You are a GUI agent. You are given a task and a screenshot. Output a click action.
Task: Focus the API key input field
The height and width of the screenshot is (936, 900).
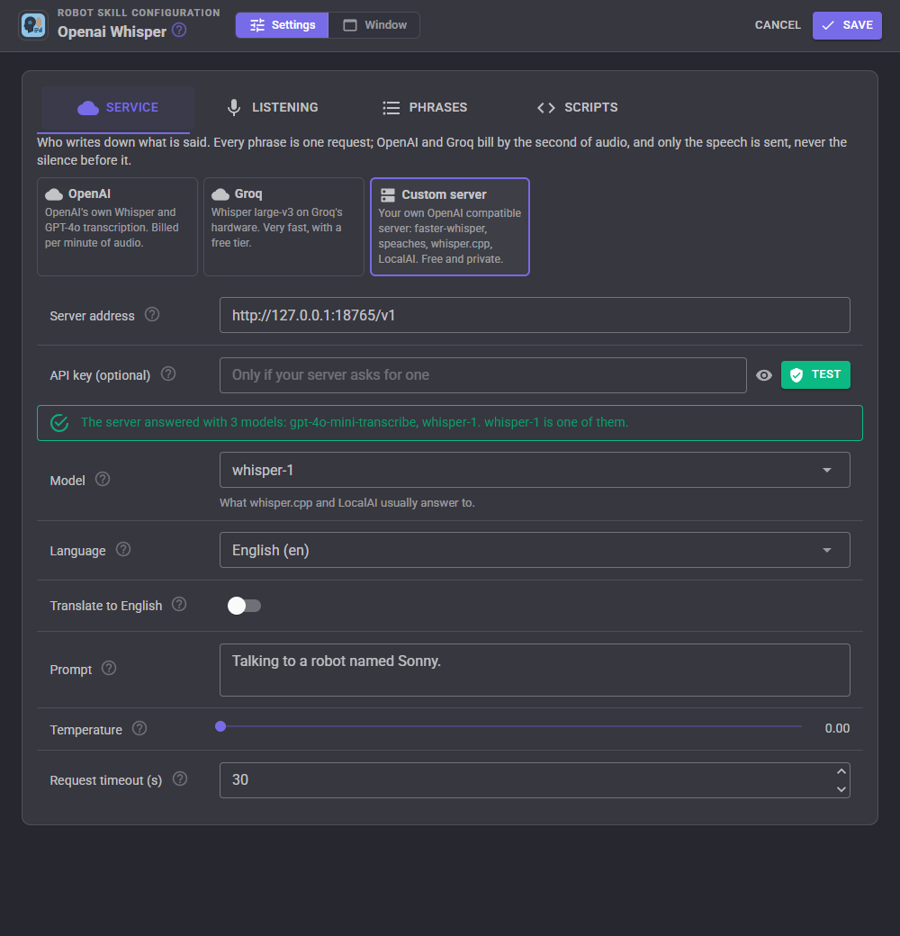[x=482, y=375]
